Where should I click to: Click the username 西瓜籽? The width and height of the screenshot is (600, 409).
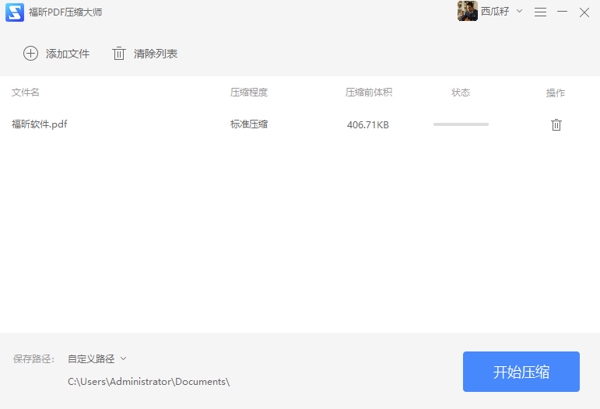pyautogui.click(x=495, y=12)
